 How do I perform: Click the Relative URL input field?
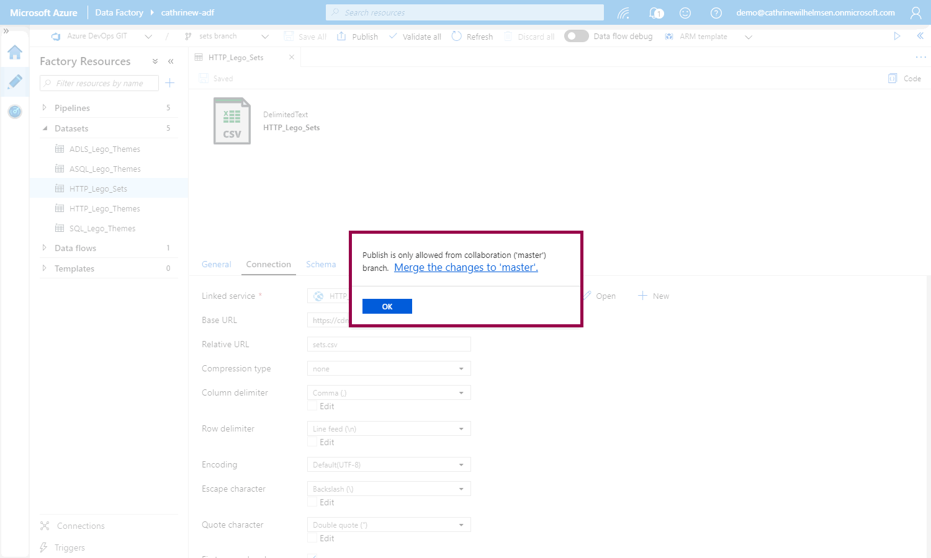[x=389, y=345]
